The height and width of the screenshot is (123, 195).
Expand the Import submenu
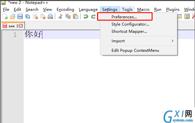(x=139, y=41)
